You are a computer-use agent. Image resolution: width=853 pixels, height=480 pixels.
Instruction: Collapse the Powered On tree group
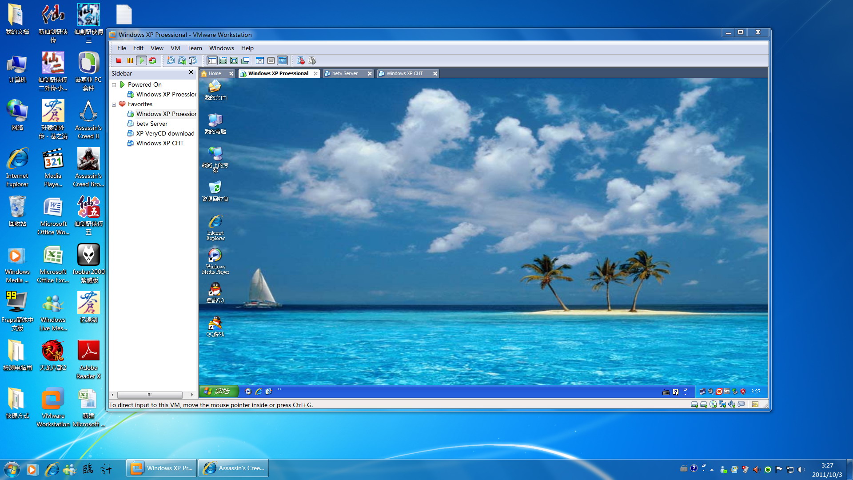[x=114, y=85]
